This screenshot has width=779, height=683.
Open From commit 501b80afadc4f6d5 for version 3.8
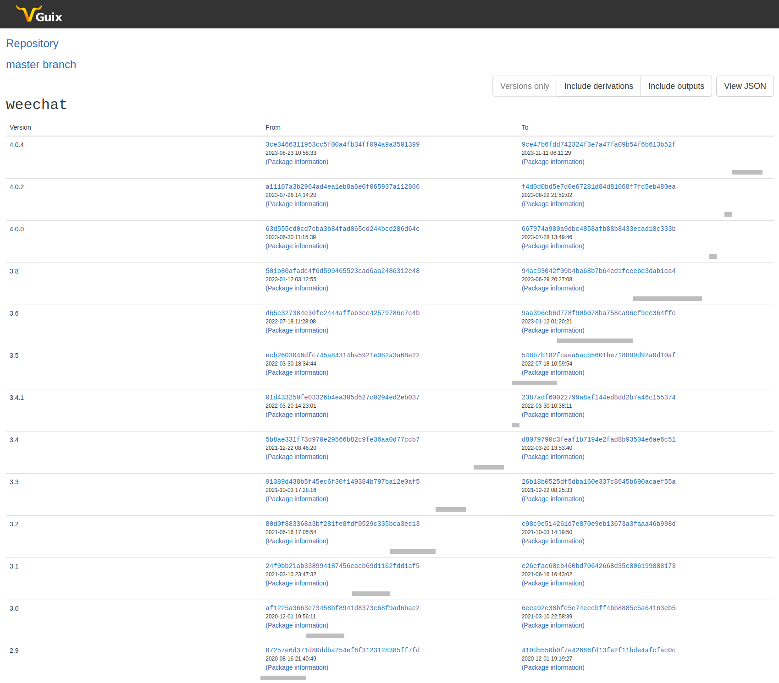point(343,271)
